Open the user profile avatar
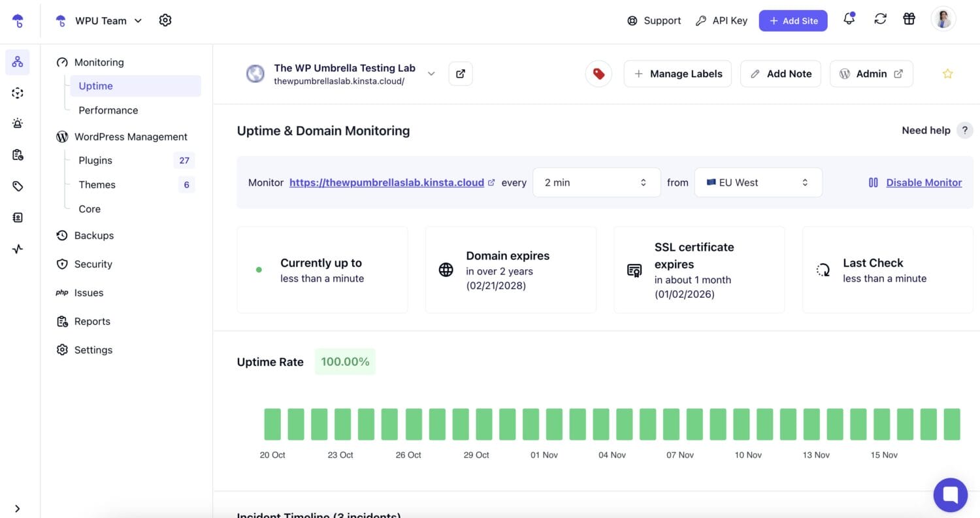980x518 pixels. click(x=943, y=20)
